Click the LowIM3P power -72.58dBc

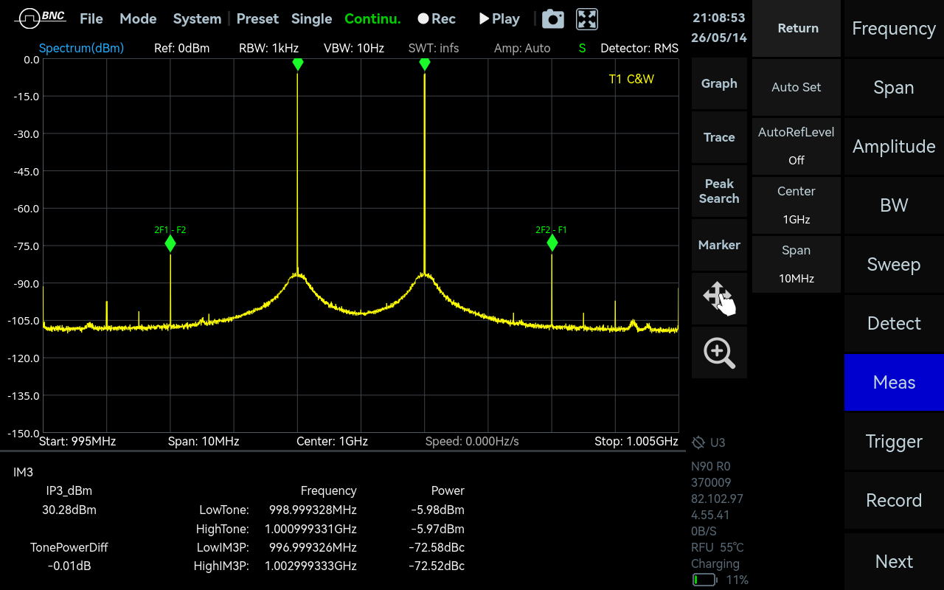coord(437,547)
